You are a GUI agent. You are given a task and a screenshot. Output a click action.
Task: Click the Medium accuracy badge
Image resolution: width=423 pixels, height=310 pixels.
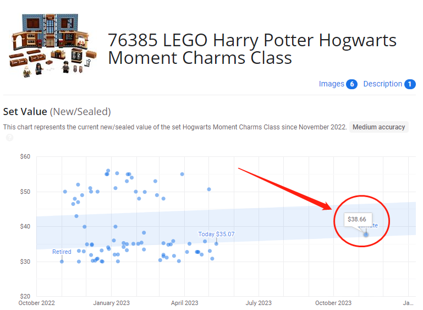point(379,127)
